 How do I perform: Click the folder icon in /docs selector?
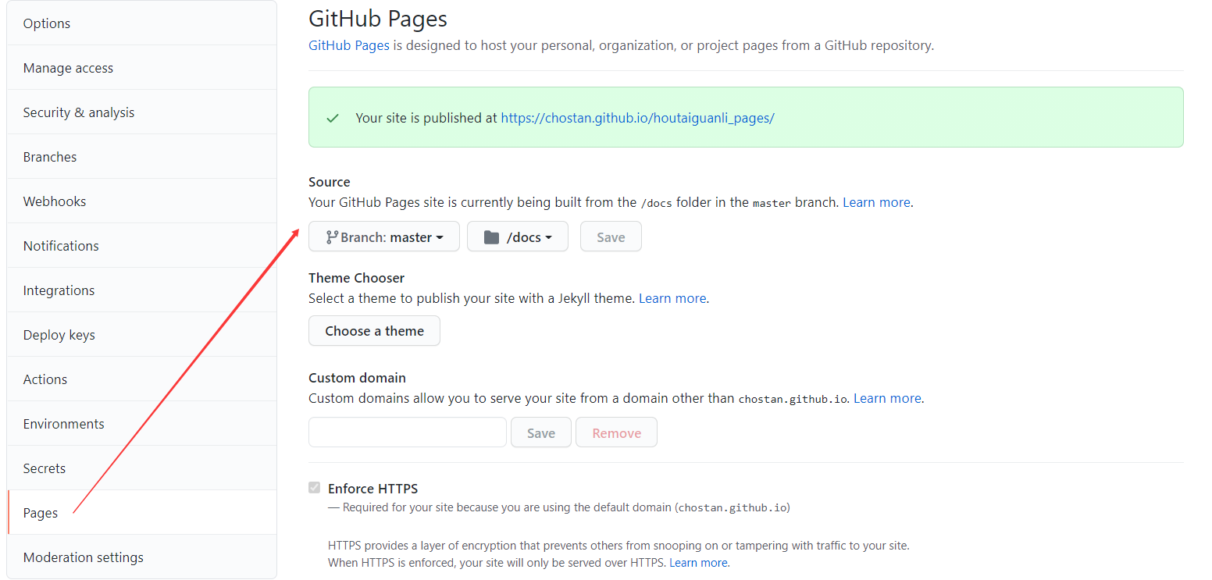click(x=491, y=237)
